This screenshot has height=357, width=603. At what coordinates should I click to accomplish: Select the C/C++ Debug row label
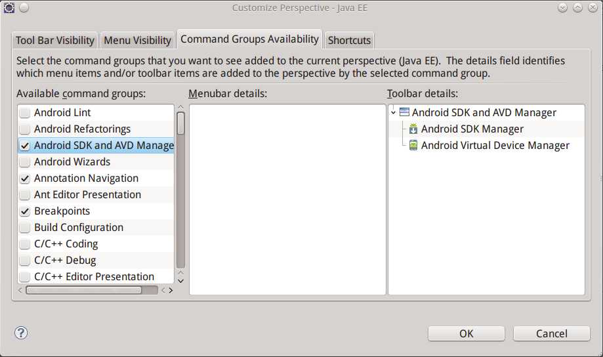click(65, 260)
